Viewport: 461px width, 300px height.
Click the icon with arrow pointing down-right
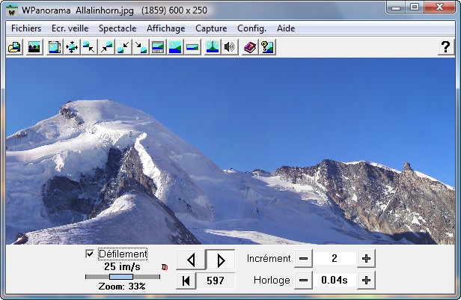click(x=141, y=47)
